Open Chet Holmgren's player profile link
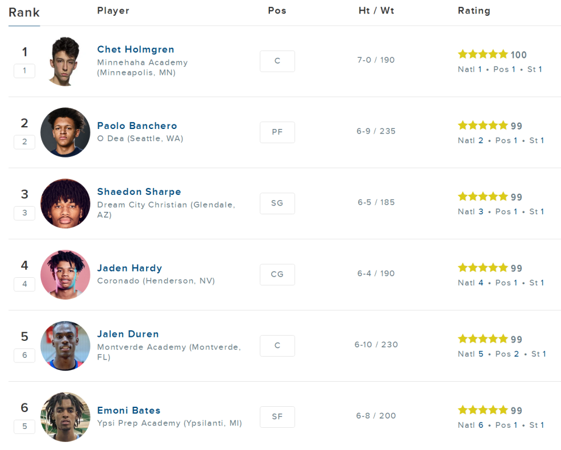 pos(136,50)
